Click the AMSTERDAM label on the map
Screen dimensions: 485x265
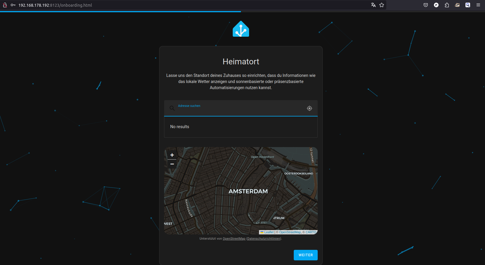tap(248, 191)
